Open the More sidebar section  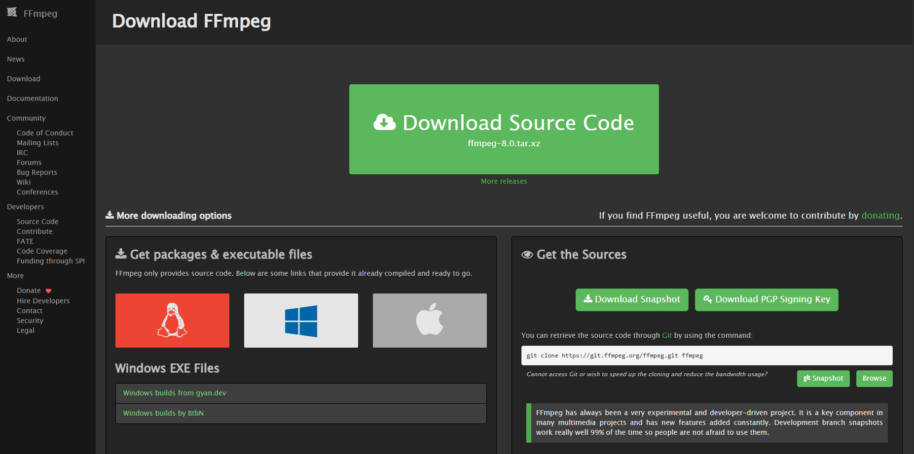click(x=15, y=276)
